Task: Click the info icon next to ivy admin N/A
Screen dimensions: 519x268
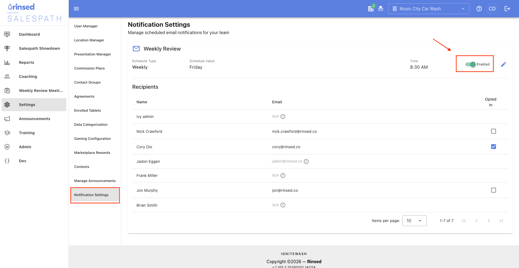Action: [x=283, y=117]
